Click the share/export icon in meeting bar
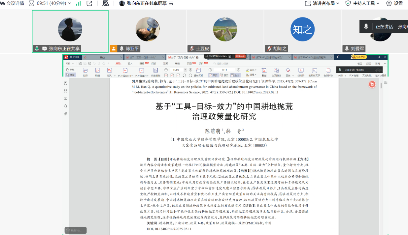 [89, 3]
